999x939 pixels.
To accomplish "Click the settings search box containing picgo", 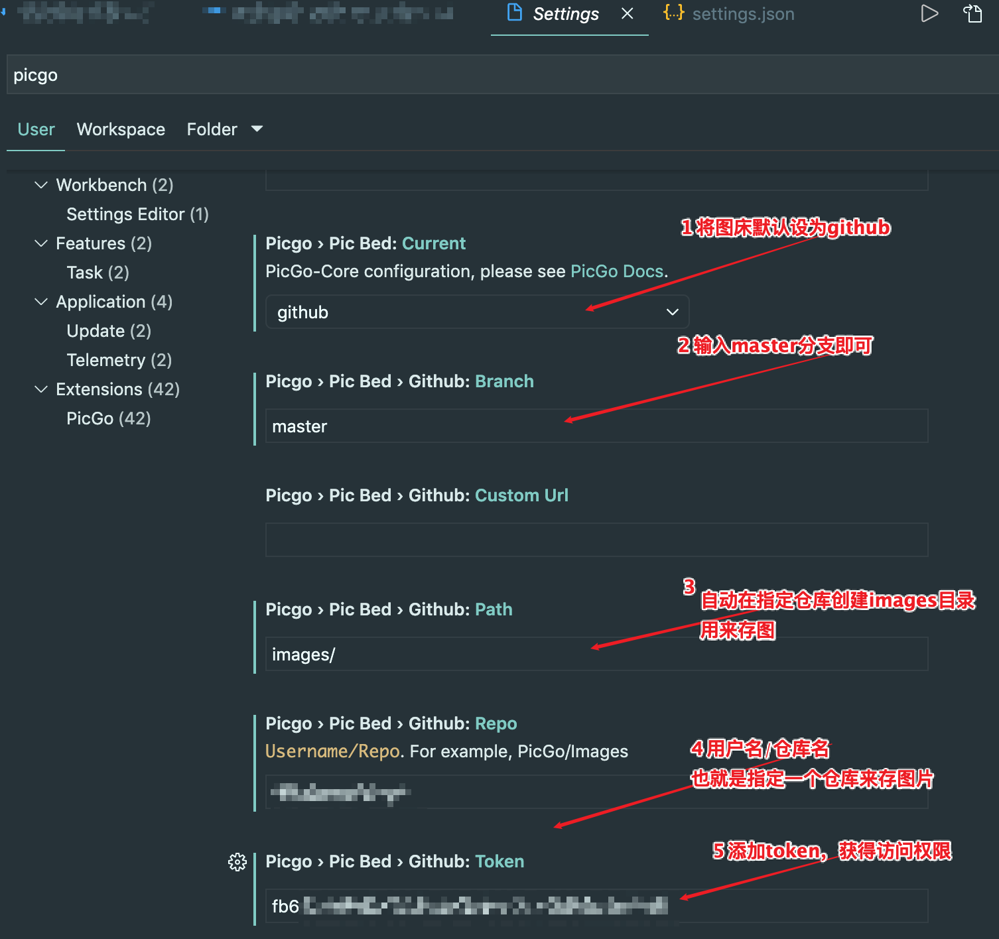I will 501,75.
